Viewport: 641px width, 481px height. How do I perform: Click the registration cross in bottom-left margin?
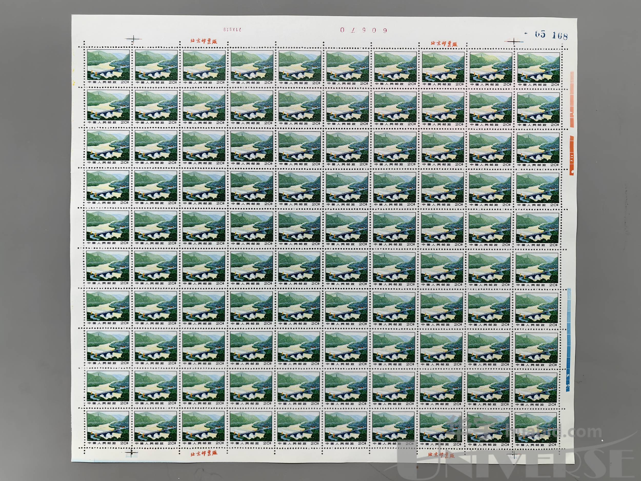131,452
